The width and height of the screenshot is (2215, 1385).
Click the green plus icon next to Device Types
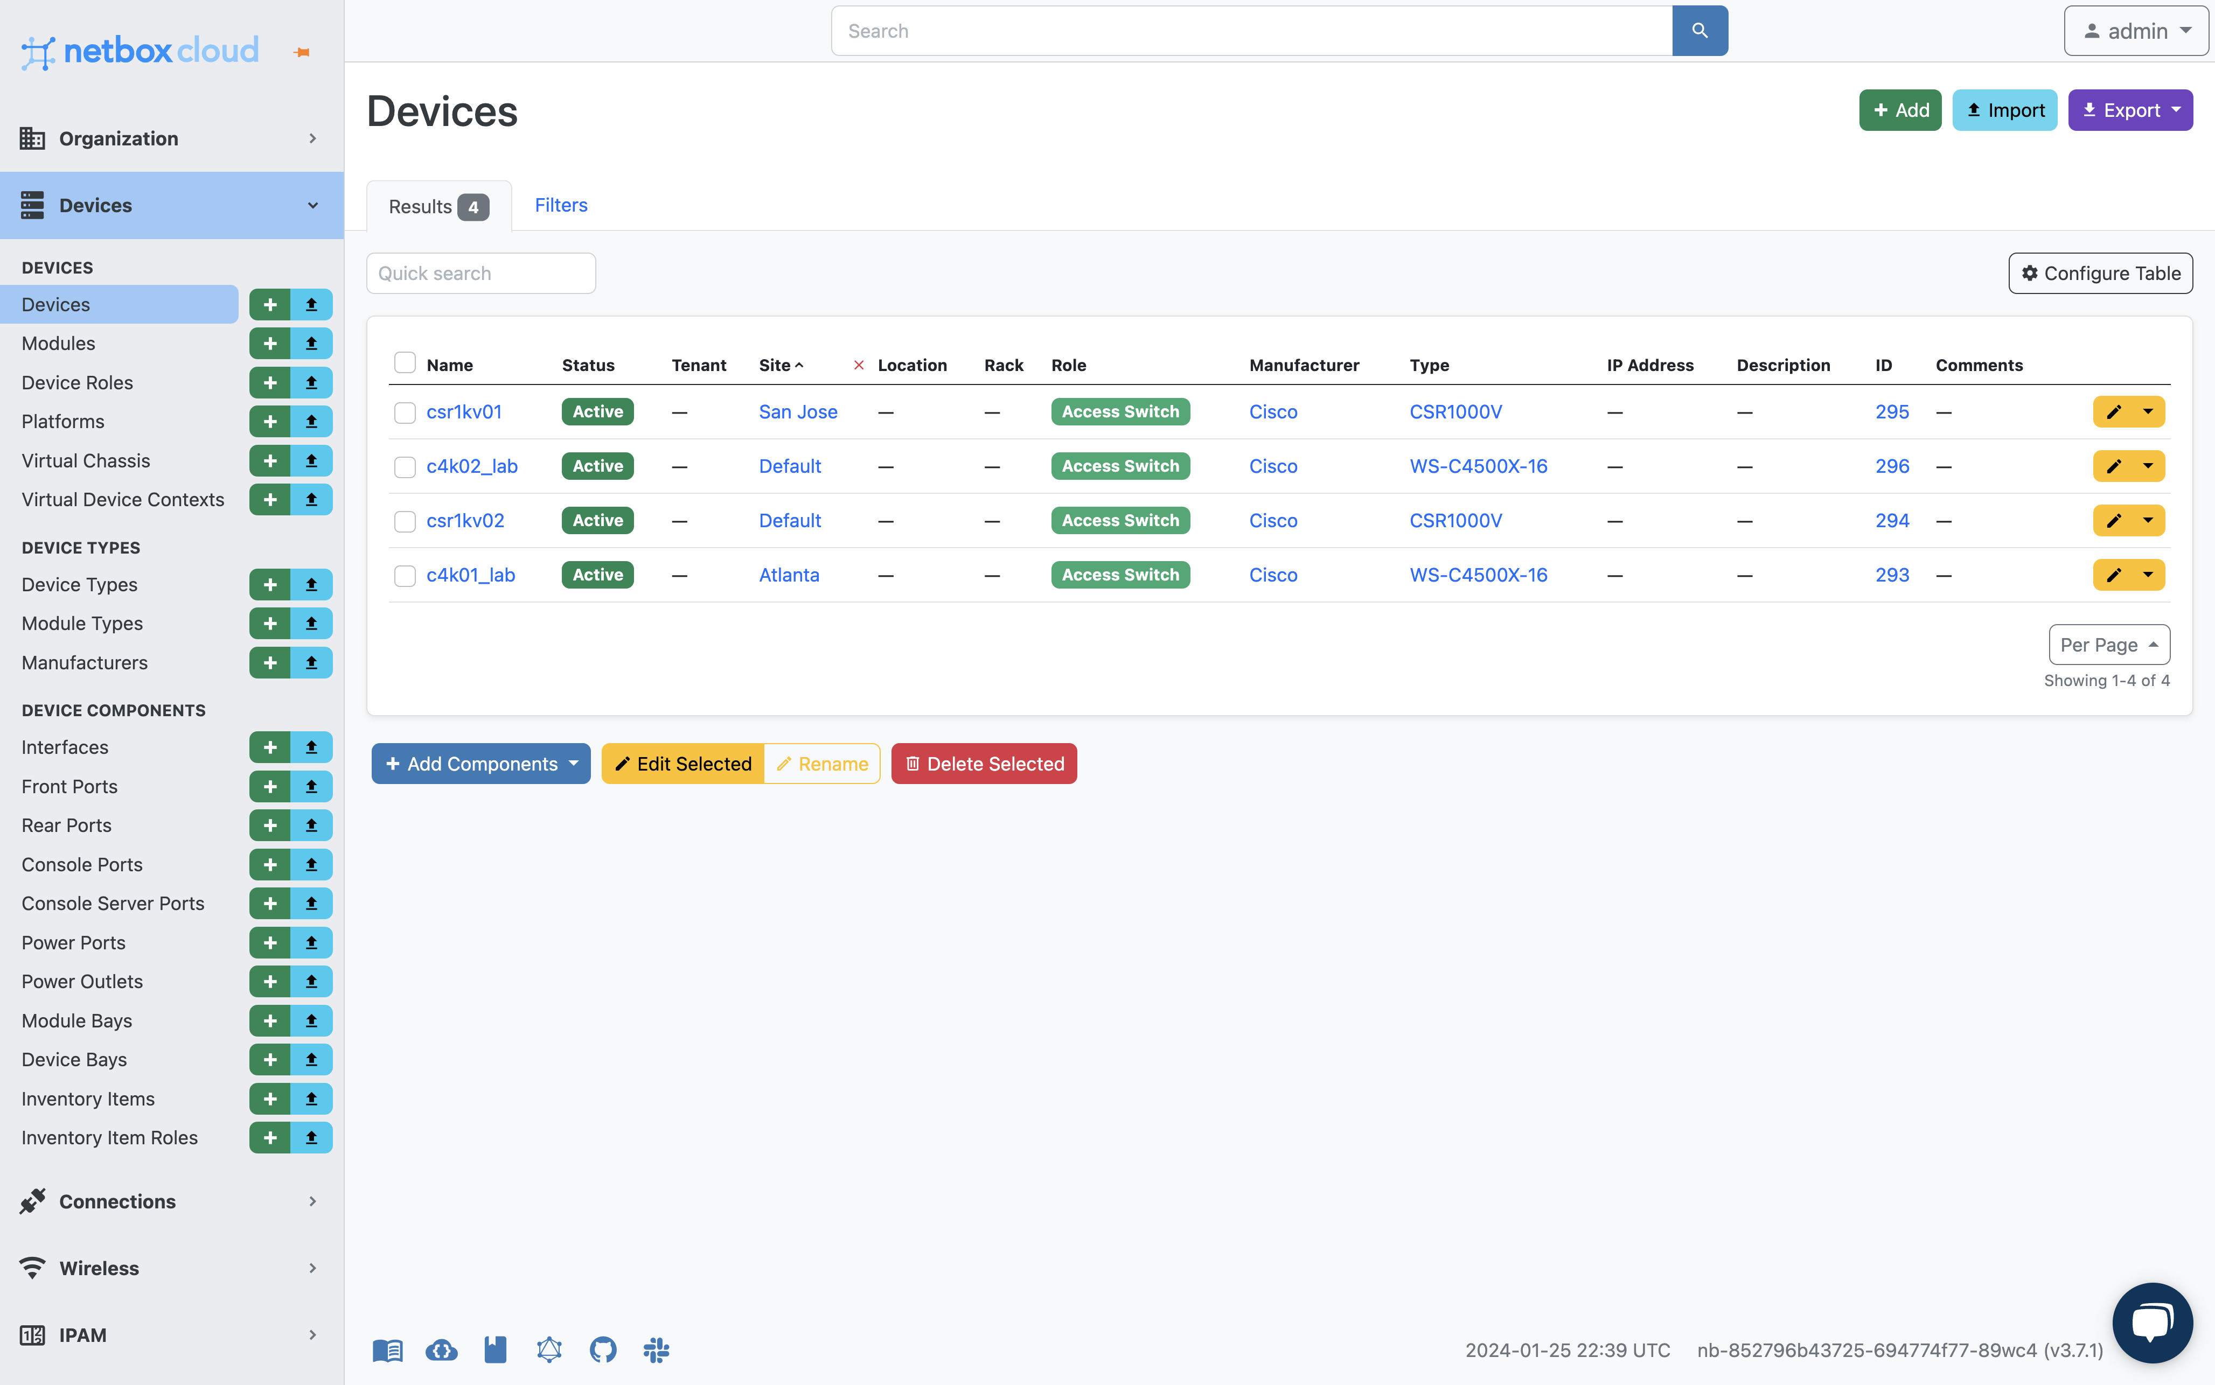(x=269, y=584)
